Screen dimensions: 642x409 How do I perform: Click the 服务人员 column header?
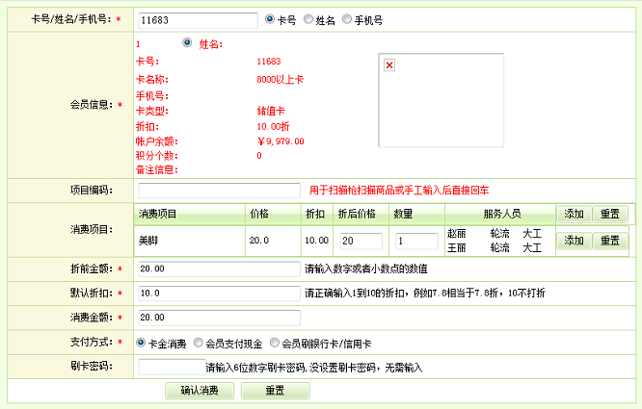(x=500, y=214)
